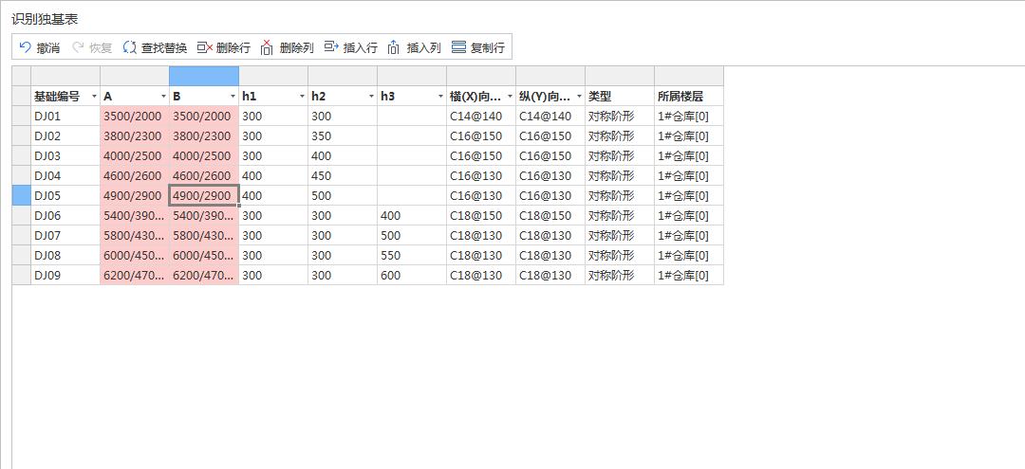Open the 纵(Y)向 column header dropdown
This screenshot has height=469, width=1025.
pos(580,97)
